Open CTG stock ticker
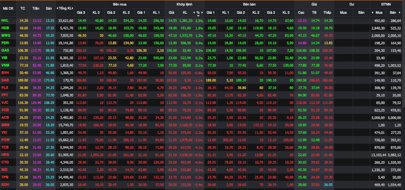405x190 pixels. (x=5, y=163)
